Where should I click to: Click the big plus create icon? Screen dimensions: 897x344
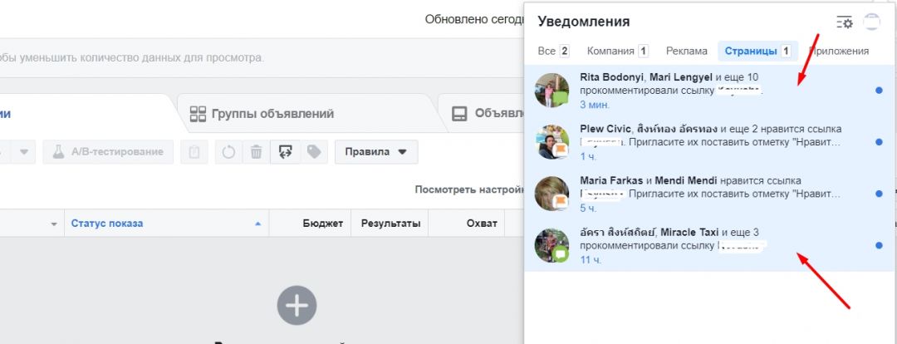[x=297, y=306]
